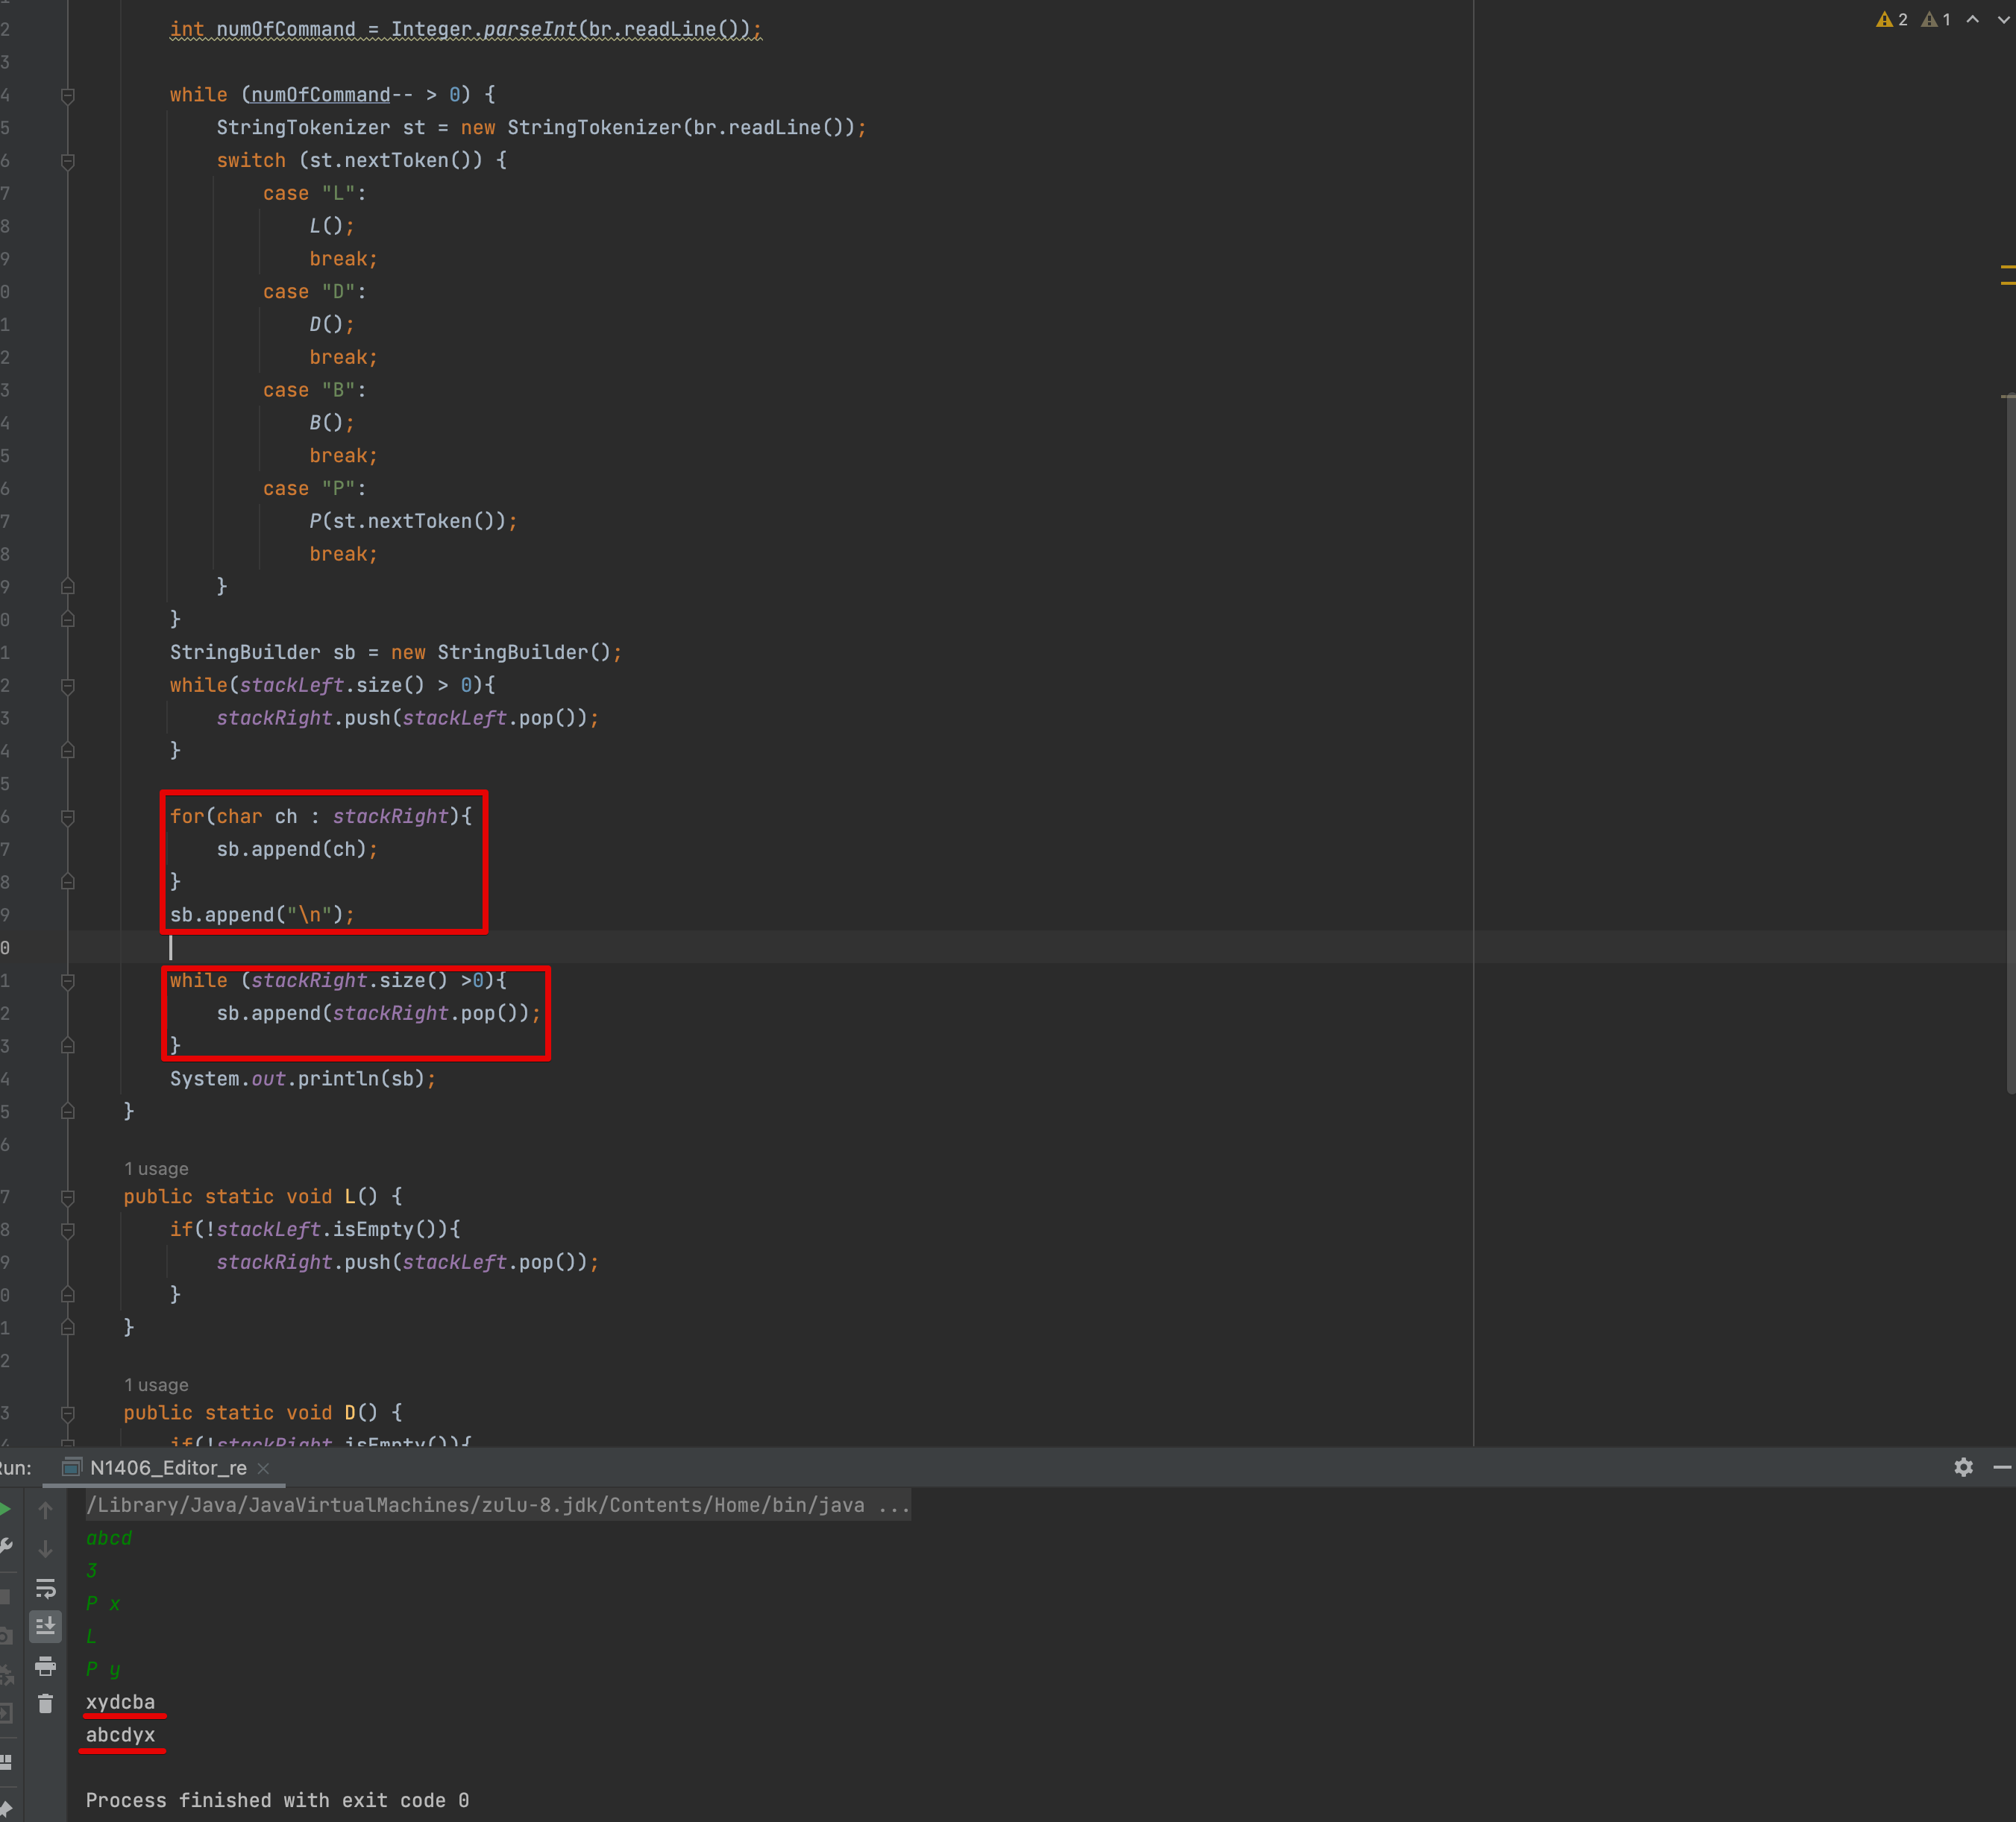The image size is (2016, 1822).
Task: Close the N1406_Editor_re run tab
Action: click(x=263, y=1468)
